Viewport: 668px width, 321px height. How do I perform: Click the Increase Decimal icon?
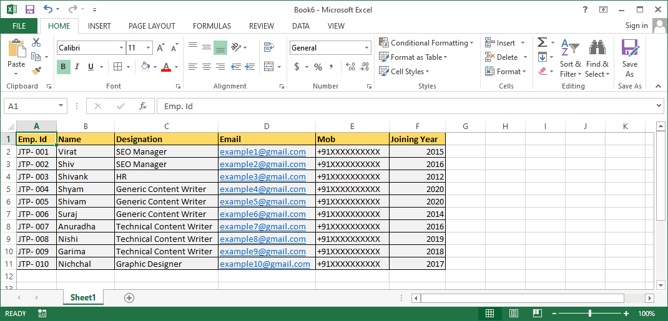coord(350,67)
